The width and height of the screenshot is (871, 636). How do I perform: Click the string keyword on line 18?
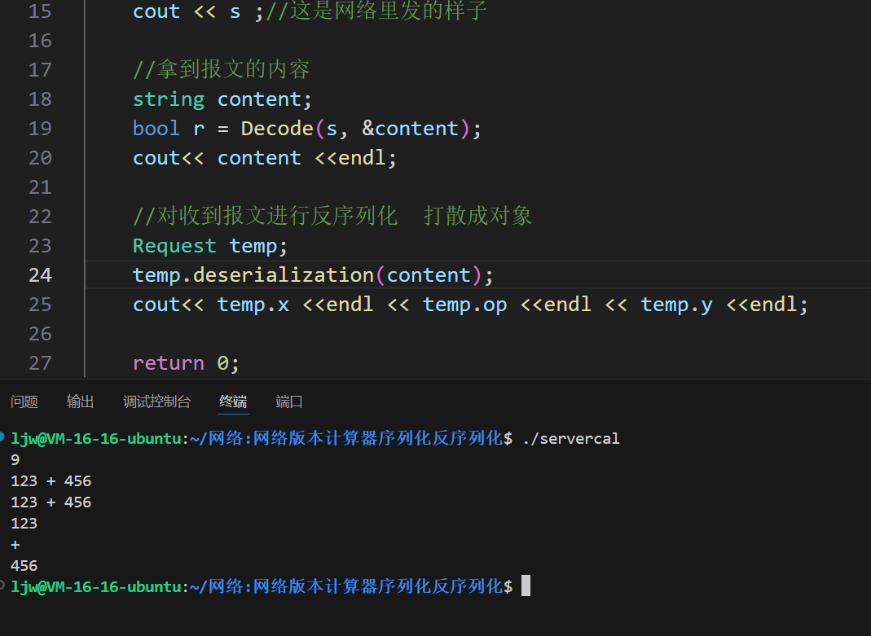(x=169, y=99)
